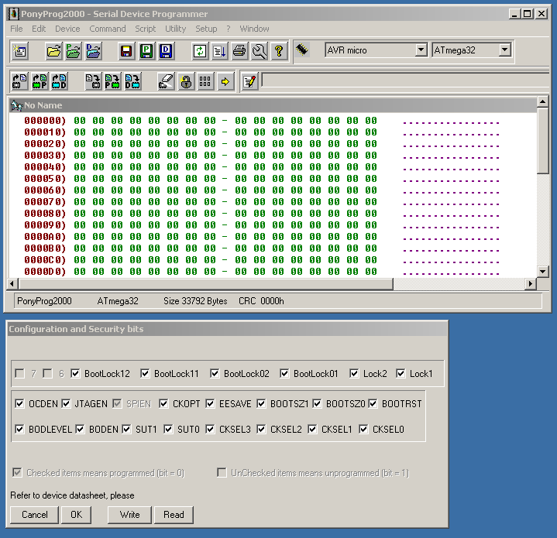This screenshot has width=557, height=538.
Task: Click Write Device (all) icon
Action: click(93, 81)
